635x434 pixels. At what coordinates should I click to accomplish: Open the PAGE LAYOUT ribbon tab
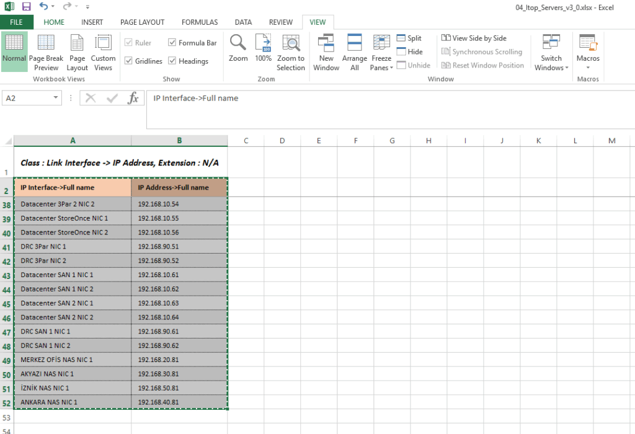[143, 22]
